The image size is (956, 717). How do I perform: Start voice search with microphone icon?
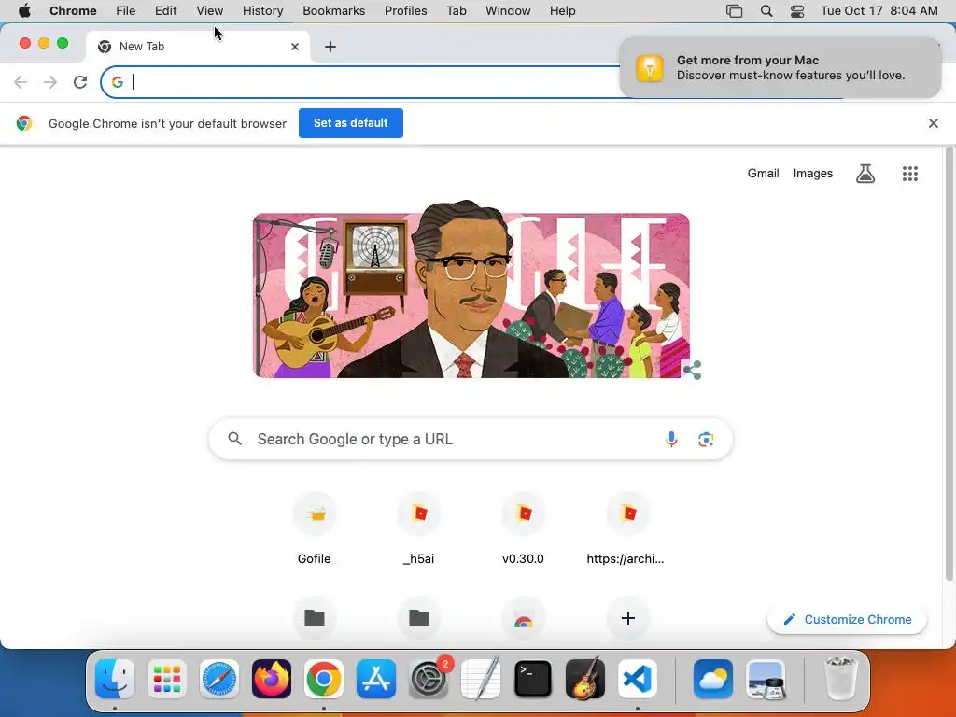[x=671, y=439]
